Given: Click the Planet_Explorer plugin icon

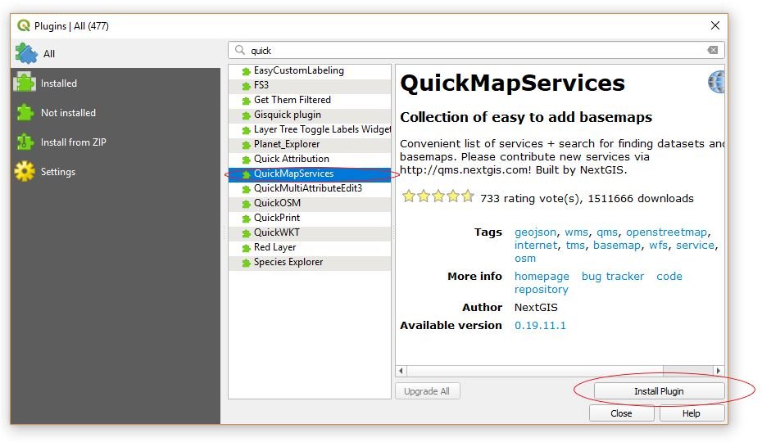Looking at the screenshot, I should pyautogui.click(x=246, y=145).
